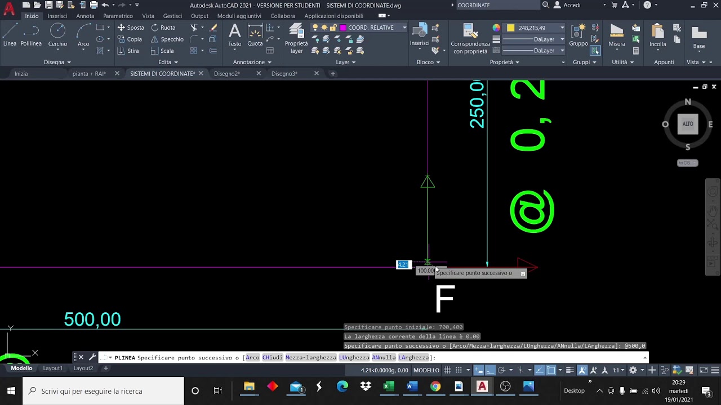This screenshot has width=721, height=405.
Task: Expand the Annotazione panel
Action: click(252, 62)
